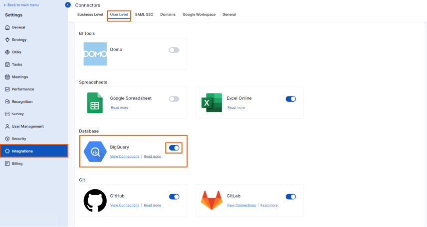Open Read more for GitLab
The height and width of the screenshot is (227, 427).
tap(269, 205)
